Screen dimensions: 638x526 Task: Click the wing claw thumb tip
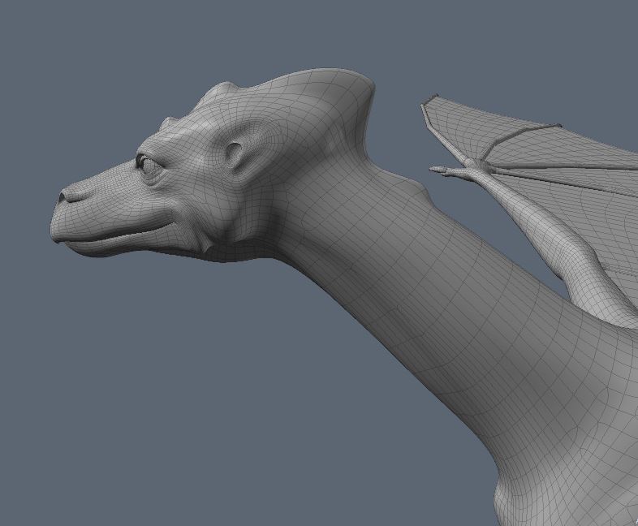433,170
